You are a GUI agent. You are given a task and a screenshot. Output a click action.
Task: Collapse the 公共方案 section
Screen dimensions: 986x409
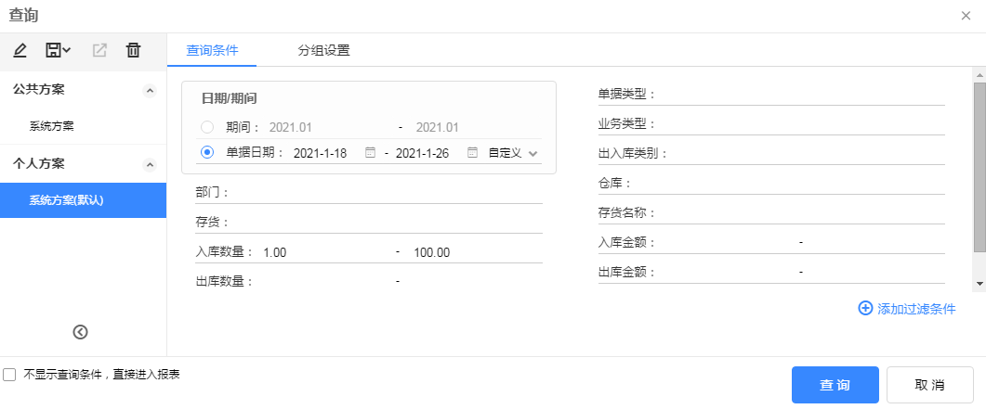150,90
